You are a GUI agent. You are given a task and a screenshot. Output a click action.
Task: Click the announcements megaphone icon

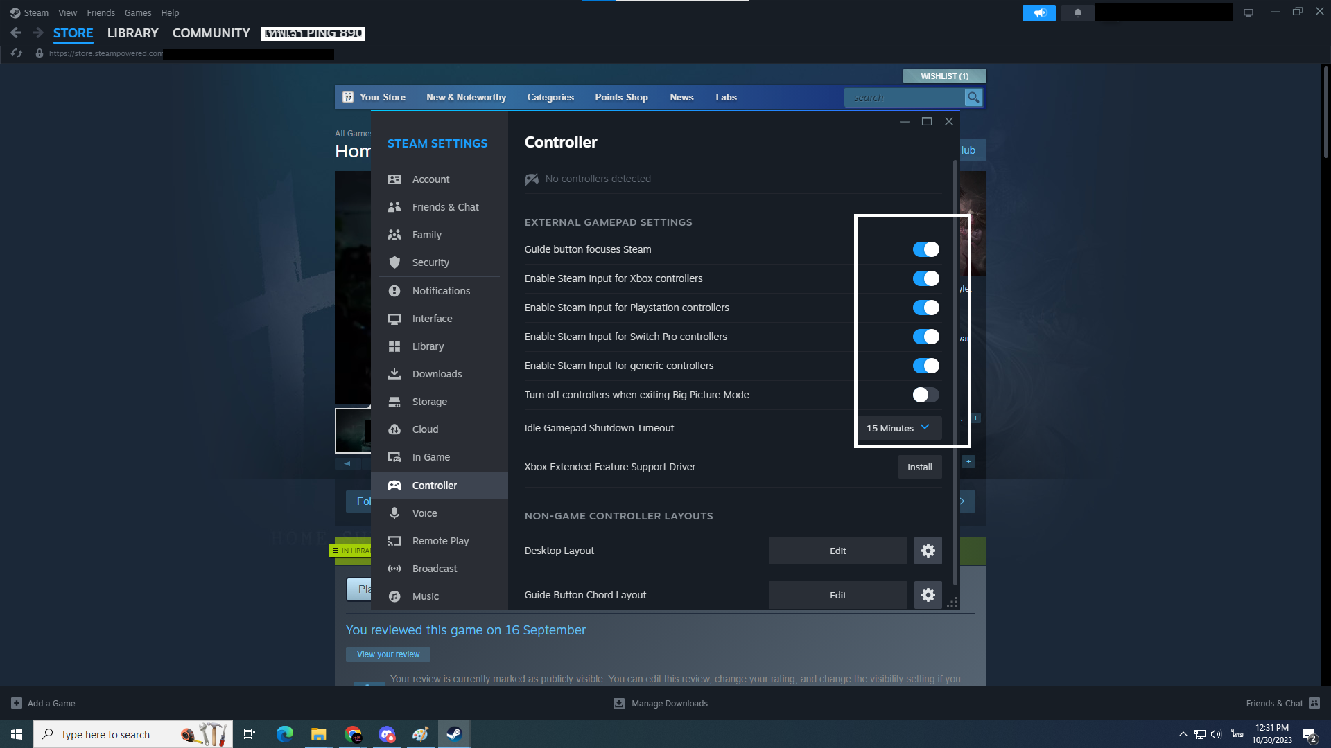point(1038,13)
